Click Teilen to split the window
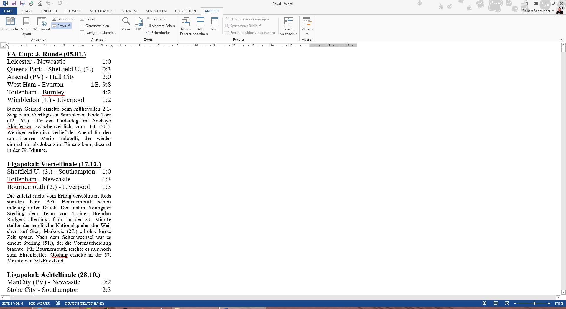Viewport: 566px width, 309px height. 215,24
